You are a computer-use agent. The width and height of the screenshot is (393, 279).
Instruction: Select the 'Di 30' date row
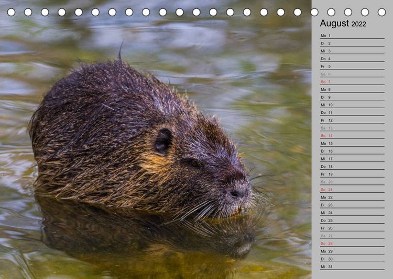pyautogui.click(x=352, y=259)
